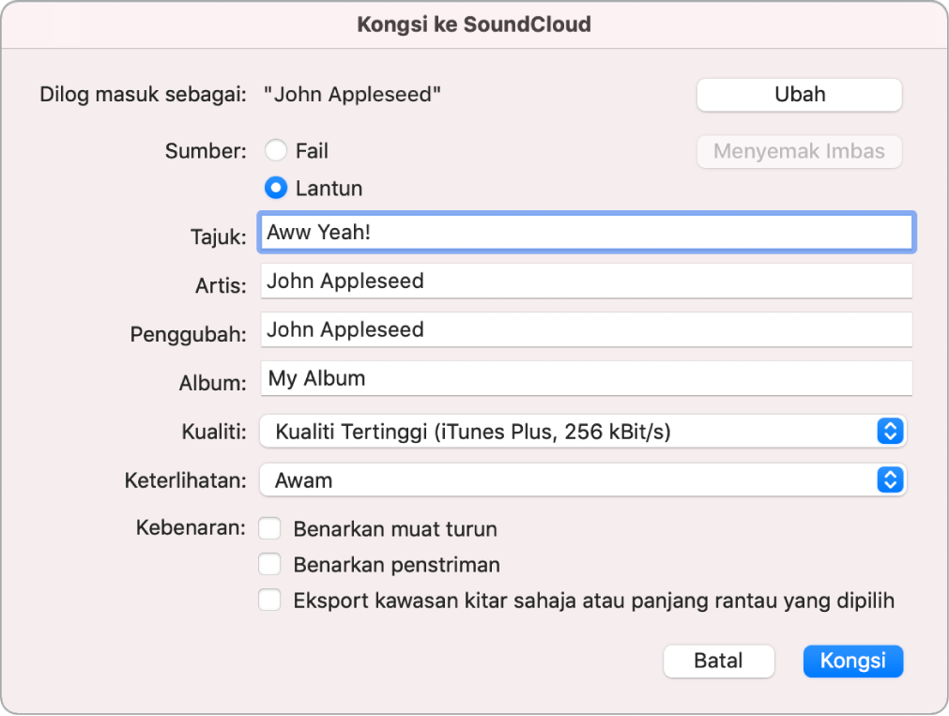Click the Tajuk field showing Aww Yeah!

(x=584, y=232)
